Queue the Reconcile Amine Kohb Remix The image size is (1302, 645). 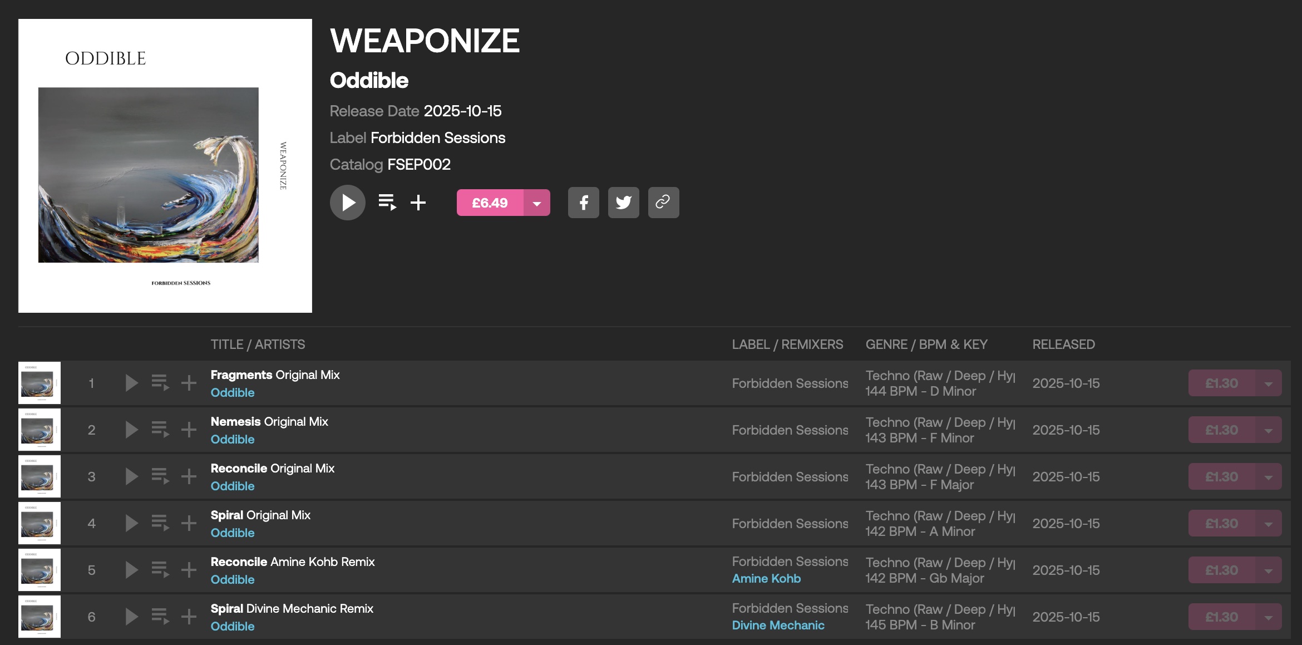160,570
